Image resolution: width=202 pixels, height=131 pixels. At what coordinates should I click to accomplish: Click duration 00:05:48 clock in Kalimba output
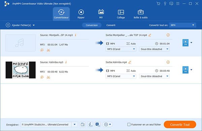pos(157,71)
